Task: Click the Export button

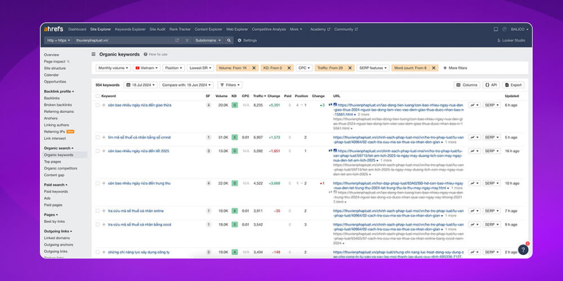Action: pos(513,85)
